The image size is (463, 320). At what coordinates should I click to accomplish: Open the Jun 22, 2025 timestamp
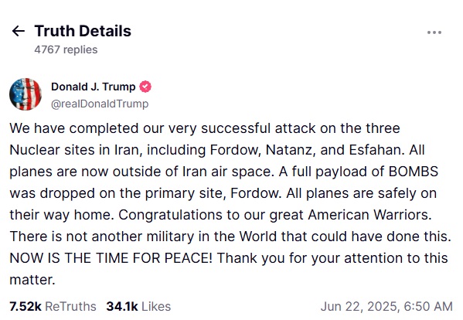click(386, 306)
